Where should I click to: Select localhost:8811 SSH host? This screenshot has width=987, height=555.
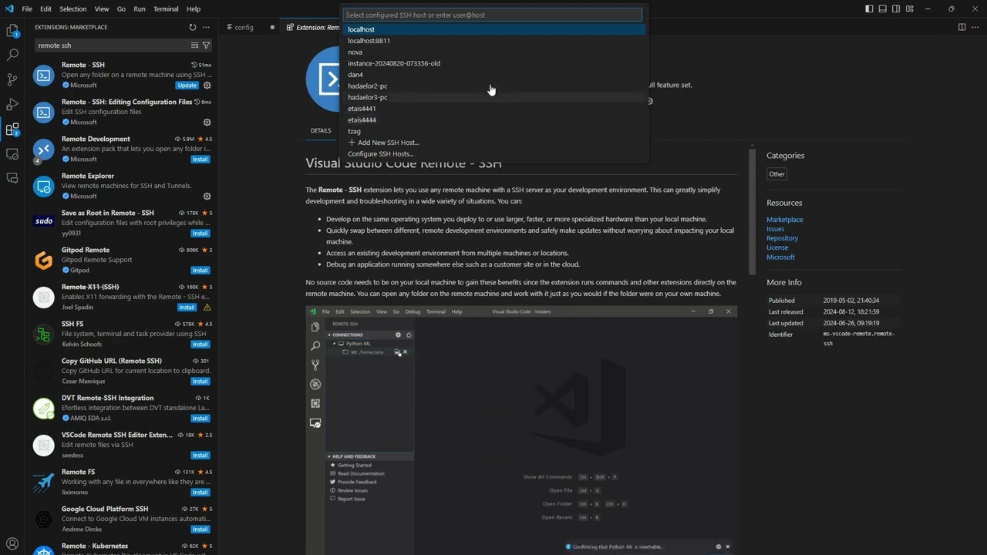coord(493,41)
